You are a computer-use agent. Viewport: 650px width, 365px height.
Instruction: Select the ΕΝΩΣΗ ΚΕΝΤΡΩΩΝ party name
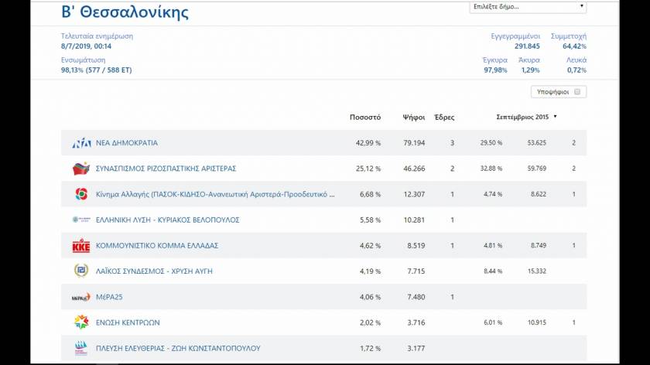pos(128,322)
